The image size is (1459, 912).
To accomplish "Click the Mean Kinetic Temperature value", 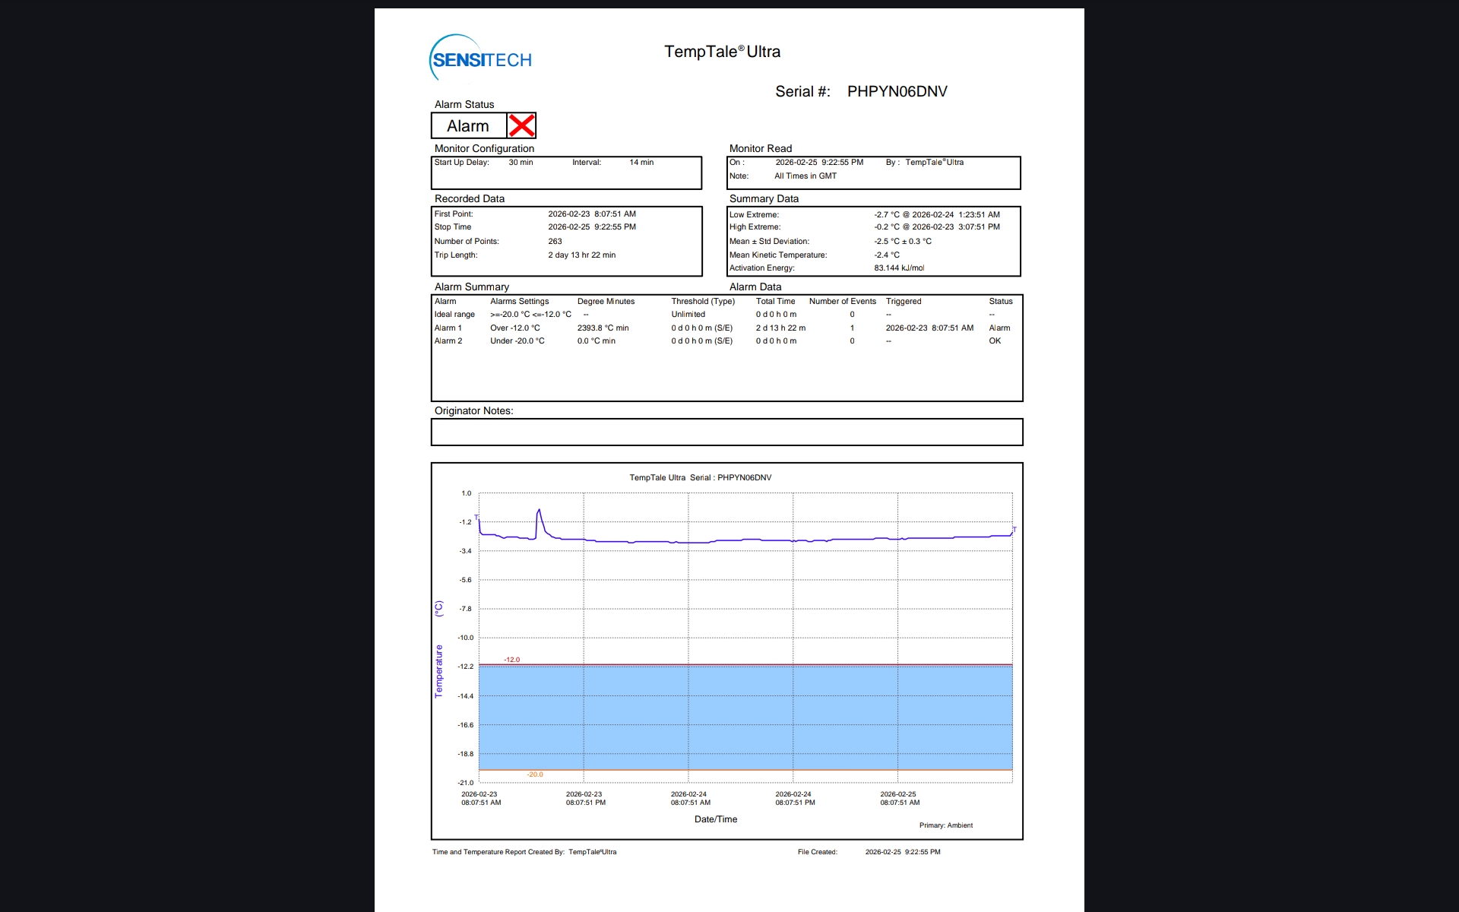I will [886, 255].
